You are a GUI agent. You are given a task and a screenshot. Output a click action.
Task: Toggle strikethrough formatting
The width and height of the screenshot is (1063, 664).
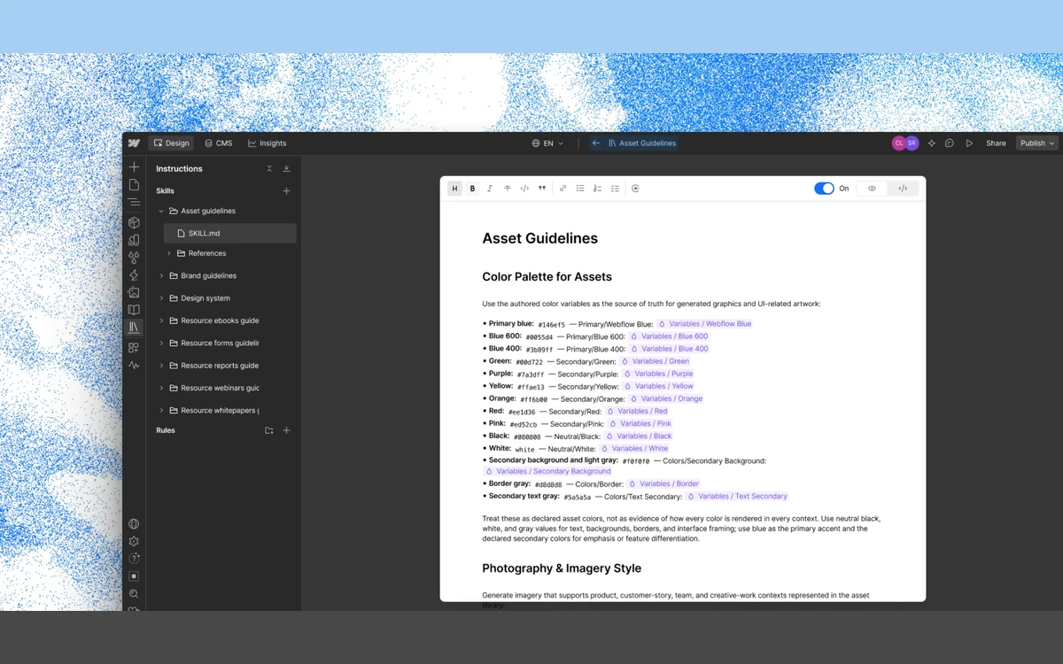pos(507,189)
